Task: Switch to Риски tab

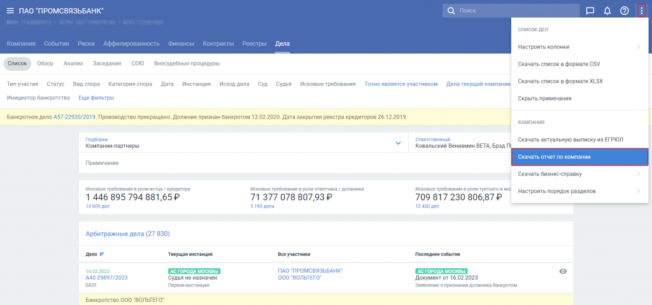Action: 86,44
